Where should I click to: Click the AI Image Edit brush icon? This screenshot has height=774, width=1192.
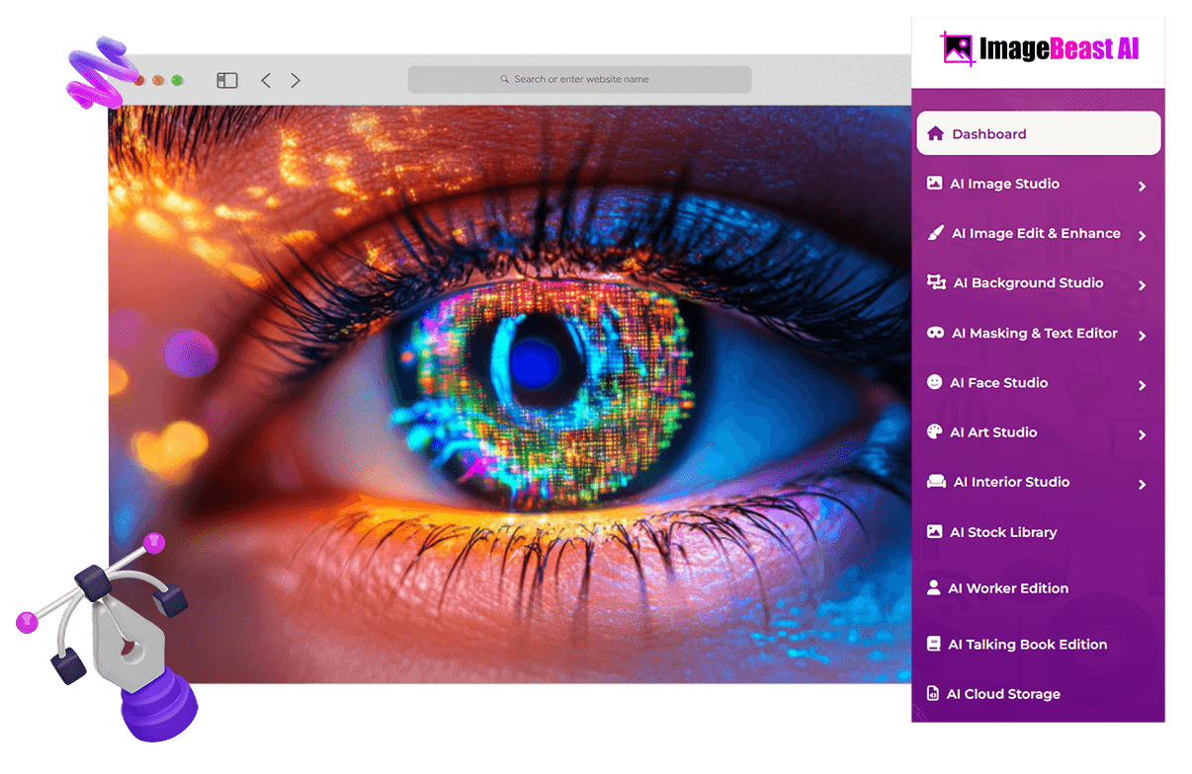point(935,233)
